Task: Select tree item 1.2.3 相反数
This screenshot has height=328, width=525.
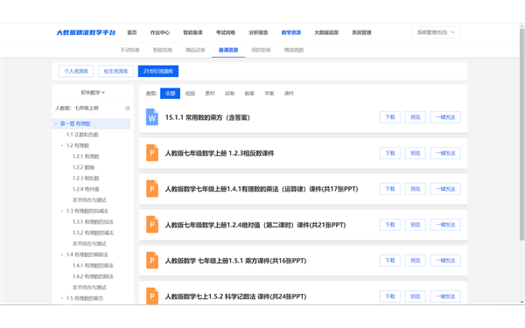Action: [x=86, y=178]
